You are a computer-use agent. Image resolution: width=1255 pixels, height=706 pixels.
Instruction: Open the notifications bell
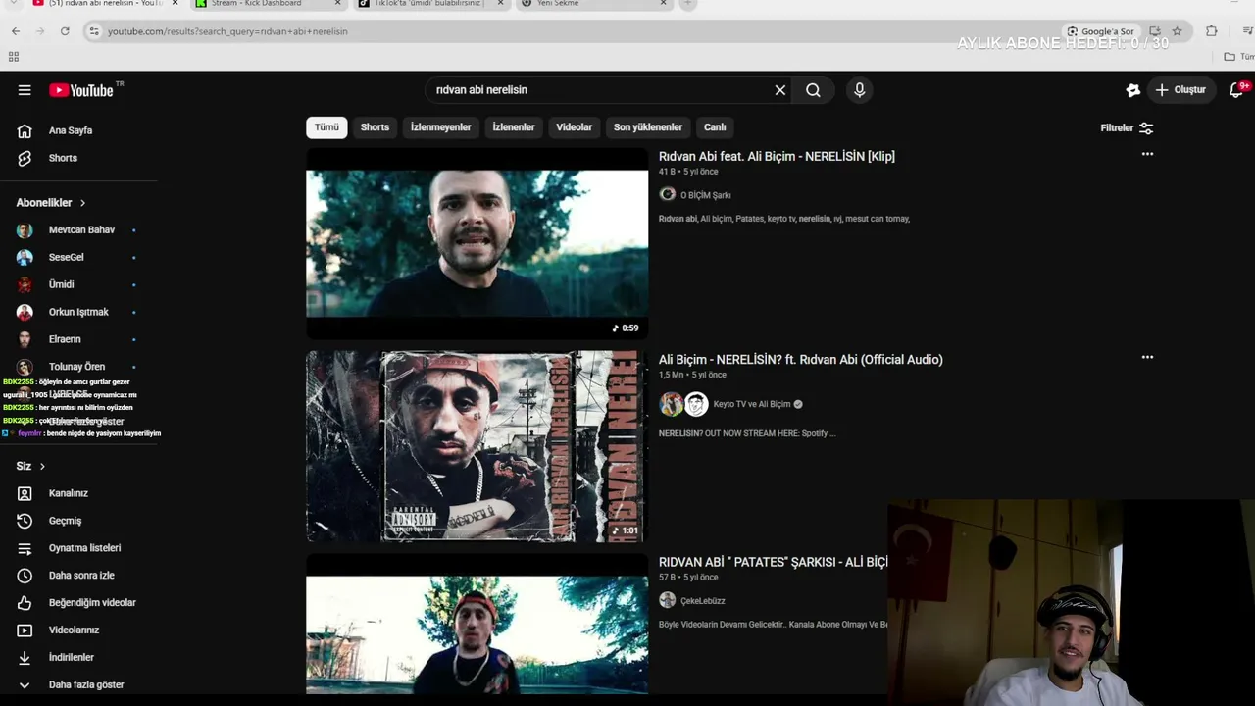pos(1236,90)
